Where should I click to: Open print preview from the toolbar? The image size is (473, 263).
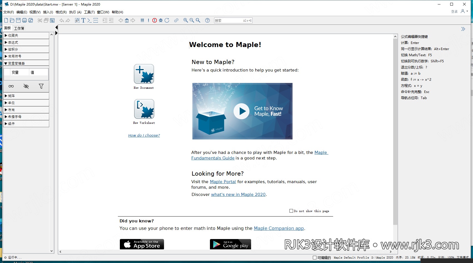(31, 20)
